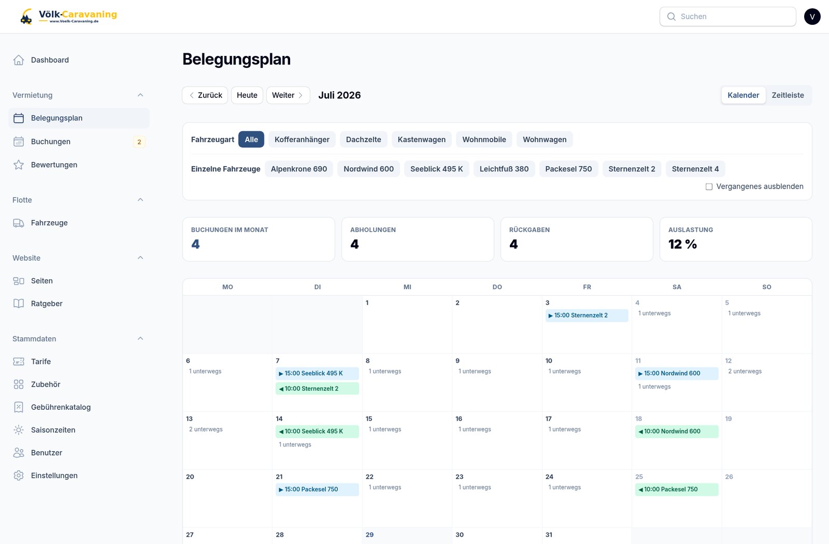Open 15:00 Nordwind 600 pickup event
This screenshot has height=544, width=829.
click(x=677, y=374)
